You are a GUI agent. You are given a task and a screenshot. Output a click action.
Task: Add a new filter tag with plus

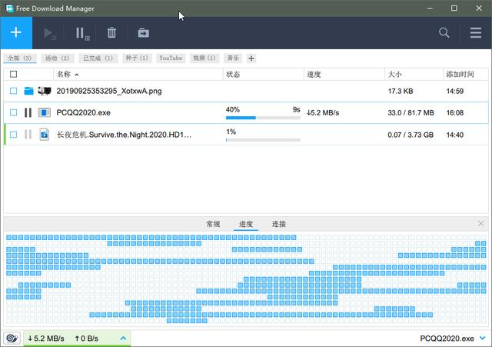click(x=251, y=58)
